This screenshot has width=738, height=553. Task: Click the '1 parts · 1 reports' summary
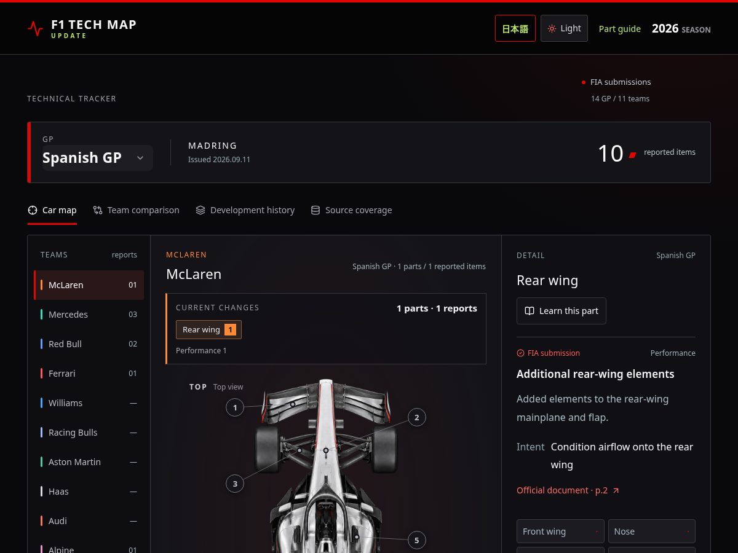[x=437, y=308]
